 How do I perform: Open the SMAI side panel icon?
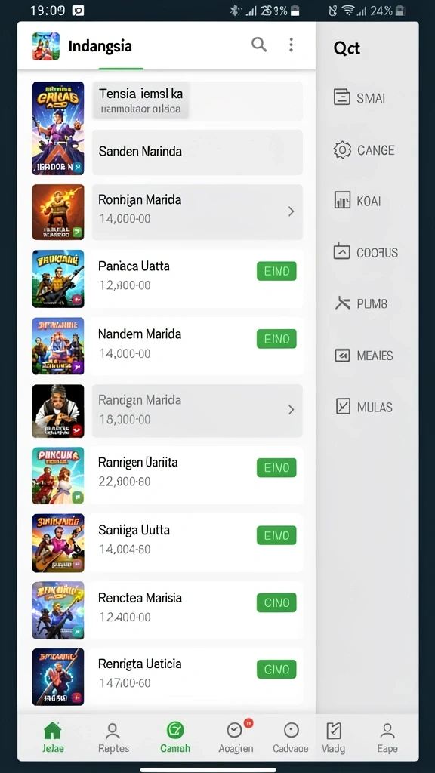(x=342, y=97)
